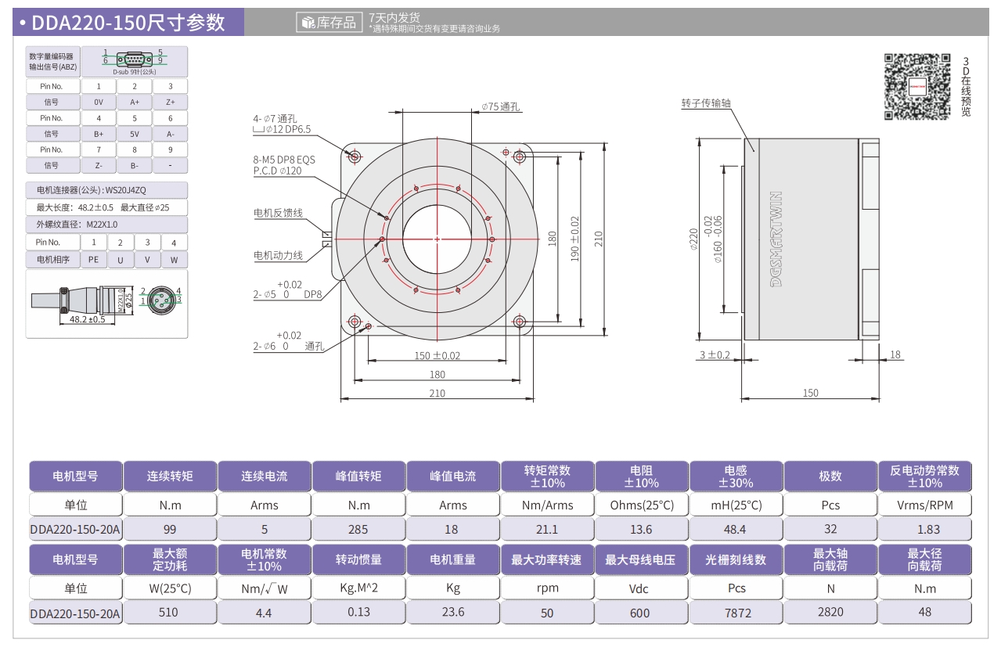The width and height of the screenshot is (1001, 651).
Task: Click the 光栅刻线数 header cell
Action: coord(736,559)
